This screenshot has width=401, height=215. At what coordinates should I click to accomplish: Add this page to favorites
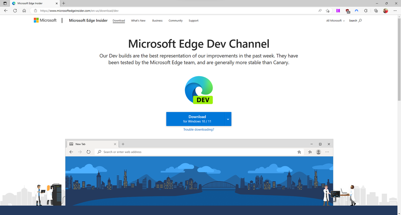point(328,11)
